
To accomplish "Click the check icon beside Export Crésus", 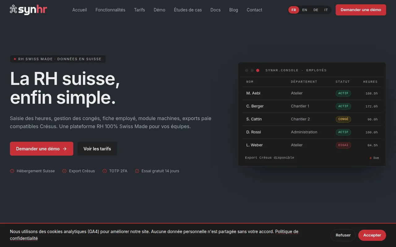I will (x=64, y=171).
